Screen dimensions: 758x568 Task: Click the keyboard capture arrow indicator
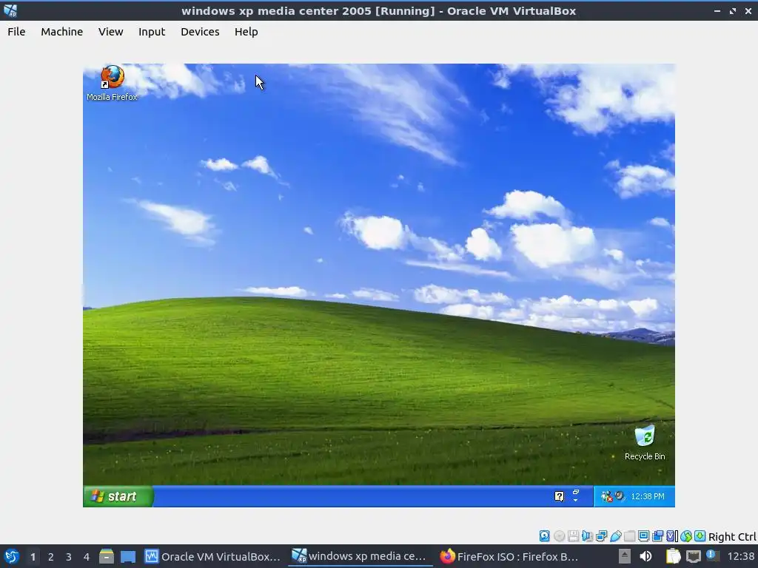pyautogui.click(x=700, y=535)
